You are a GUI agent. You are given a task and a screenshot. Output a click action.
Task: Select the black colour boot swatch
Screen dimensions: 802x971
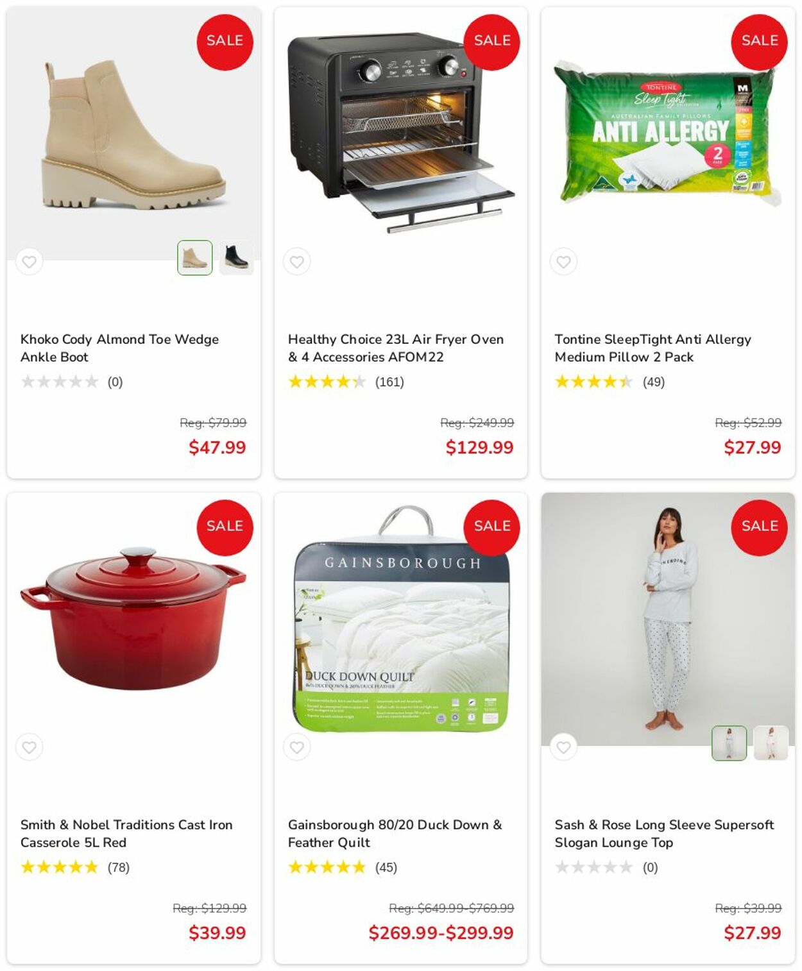pos(236,258)
